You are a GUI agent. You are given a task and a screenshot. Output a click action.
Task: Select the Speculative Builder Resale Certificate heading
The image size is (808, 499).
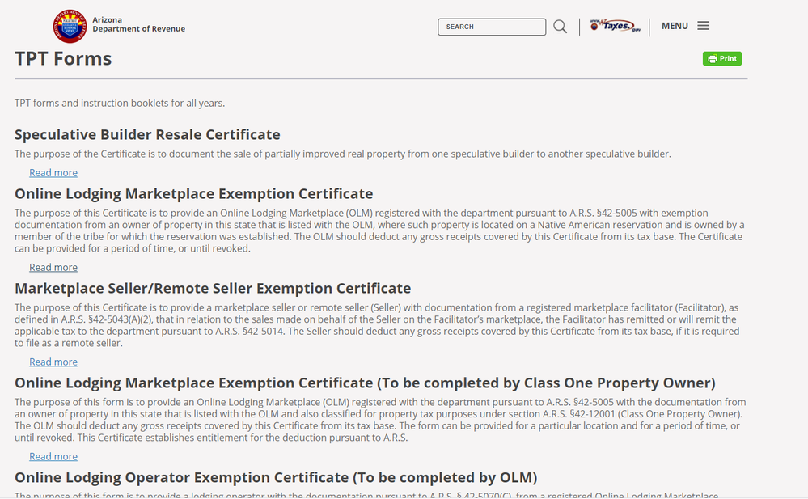147,134
